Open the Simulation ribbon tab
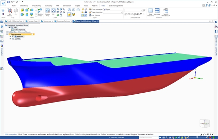This screenshot has width=218, height=139. click(x=67, y=6)
